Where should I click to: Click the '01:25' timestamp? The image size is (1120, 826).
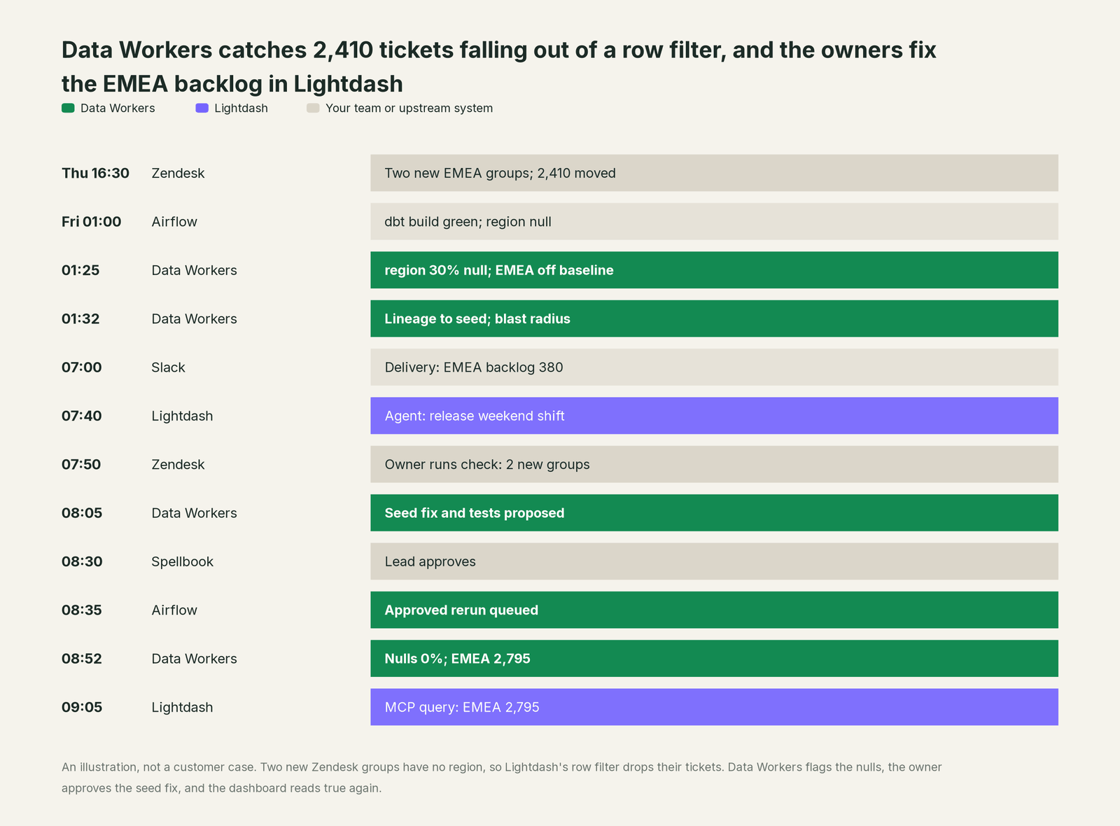coord(80,270)
